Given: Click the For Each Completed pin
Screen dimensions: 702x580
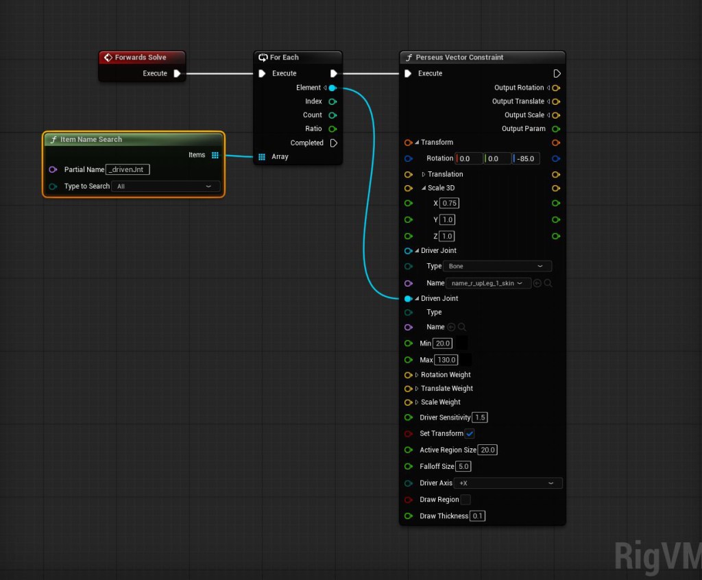Looking at the screenshot, I should click(333, 143).
